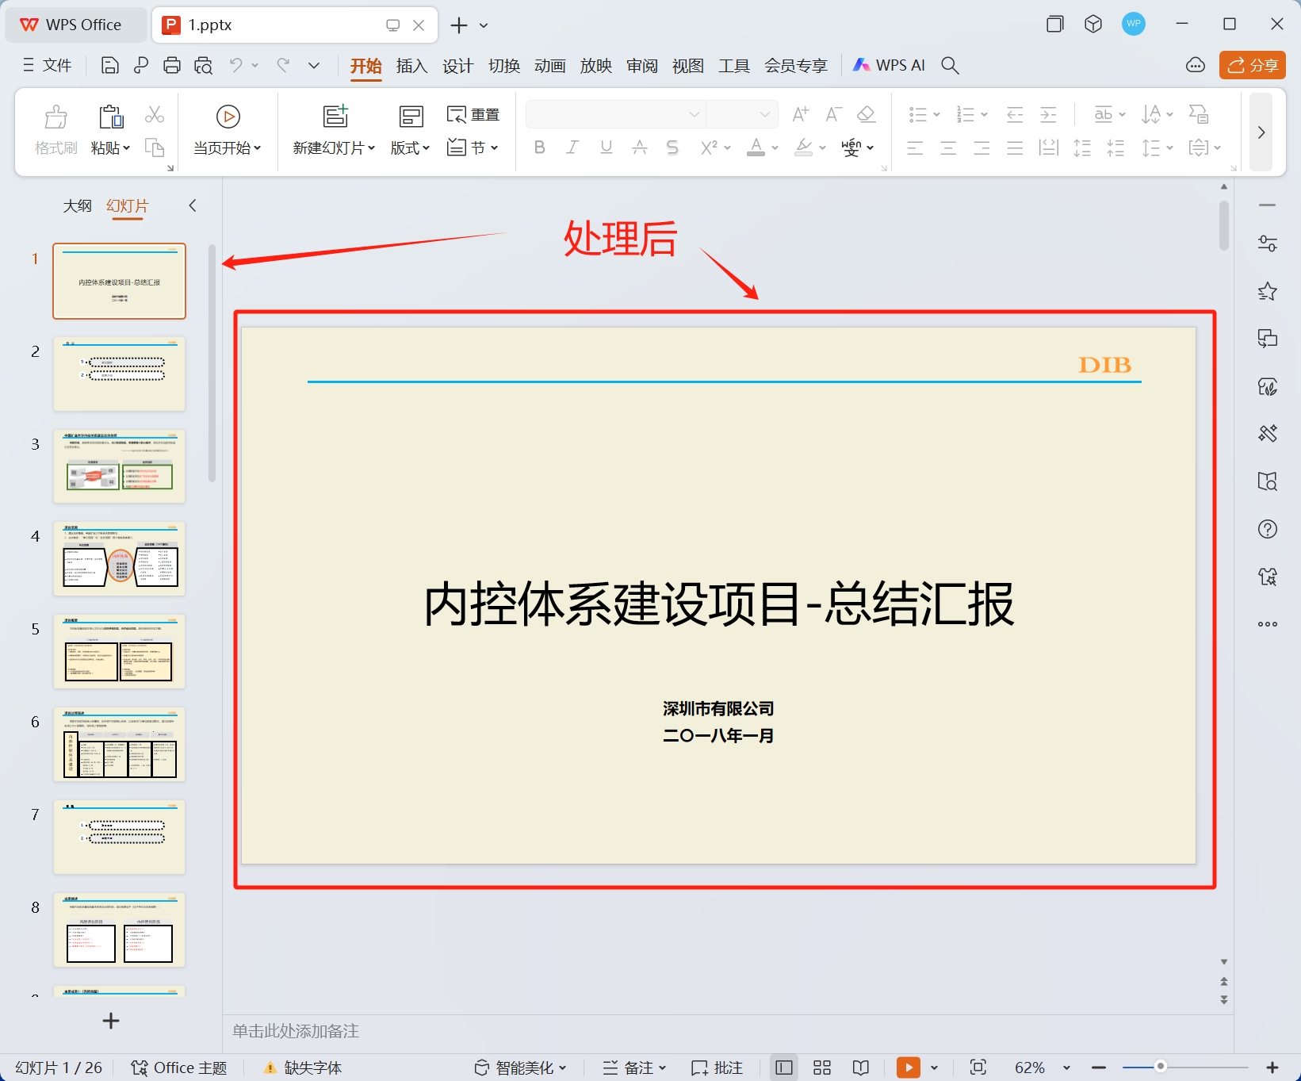Screen dimensions: 1301x1081
Task: Toggle italic formatting
Action: pos(572,147)
